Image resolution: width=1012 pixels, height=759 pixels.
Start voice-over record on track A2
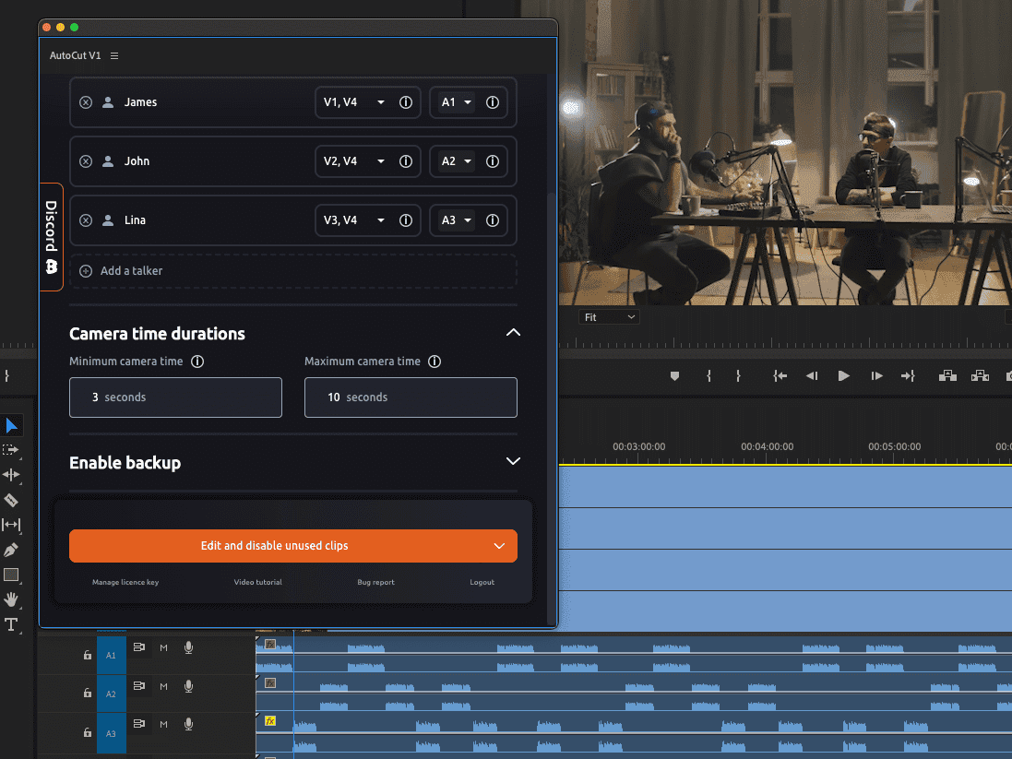click(188, 687)
